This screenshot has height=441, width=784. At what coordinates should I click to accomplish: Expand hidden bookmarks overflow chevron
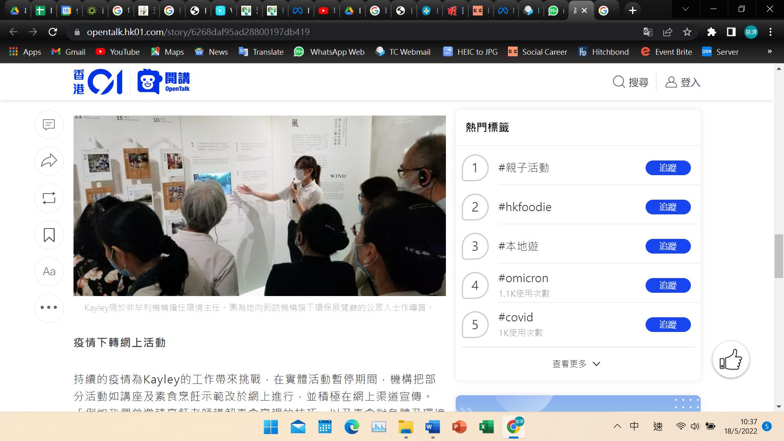point(769,51)
